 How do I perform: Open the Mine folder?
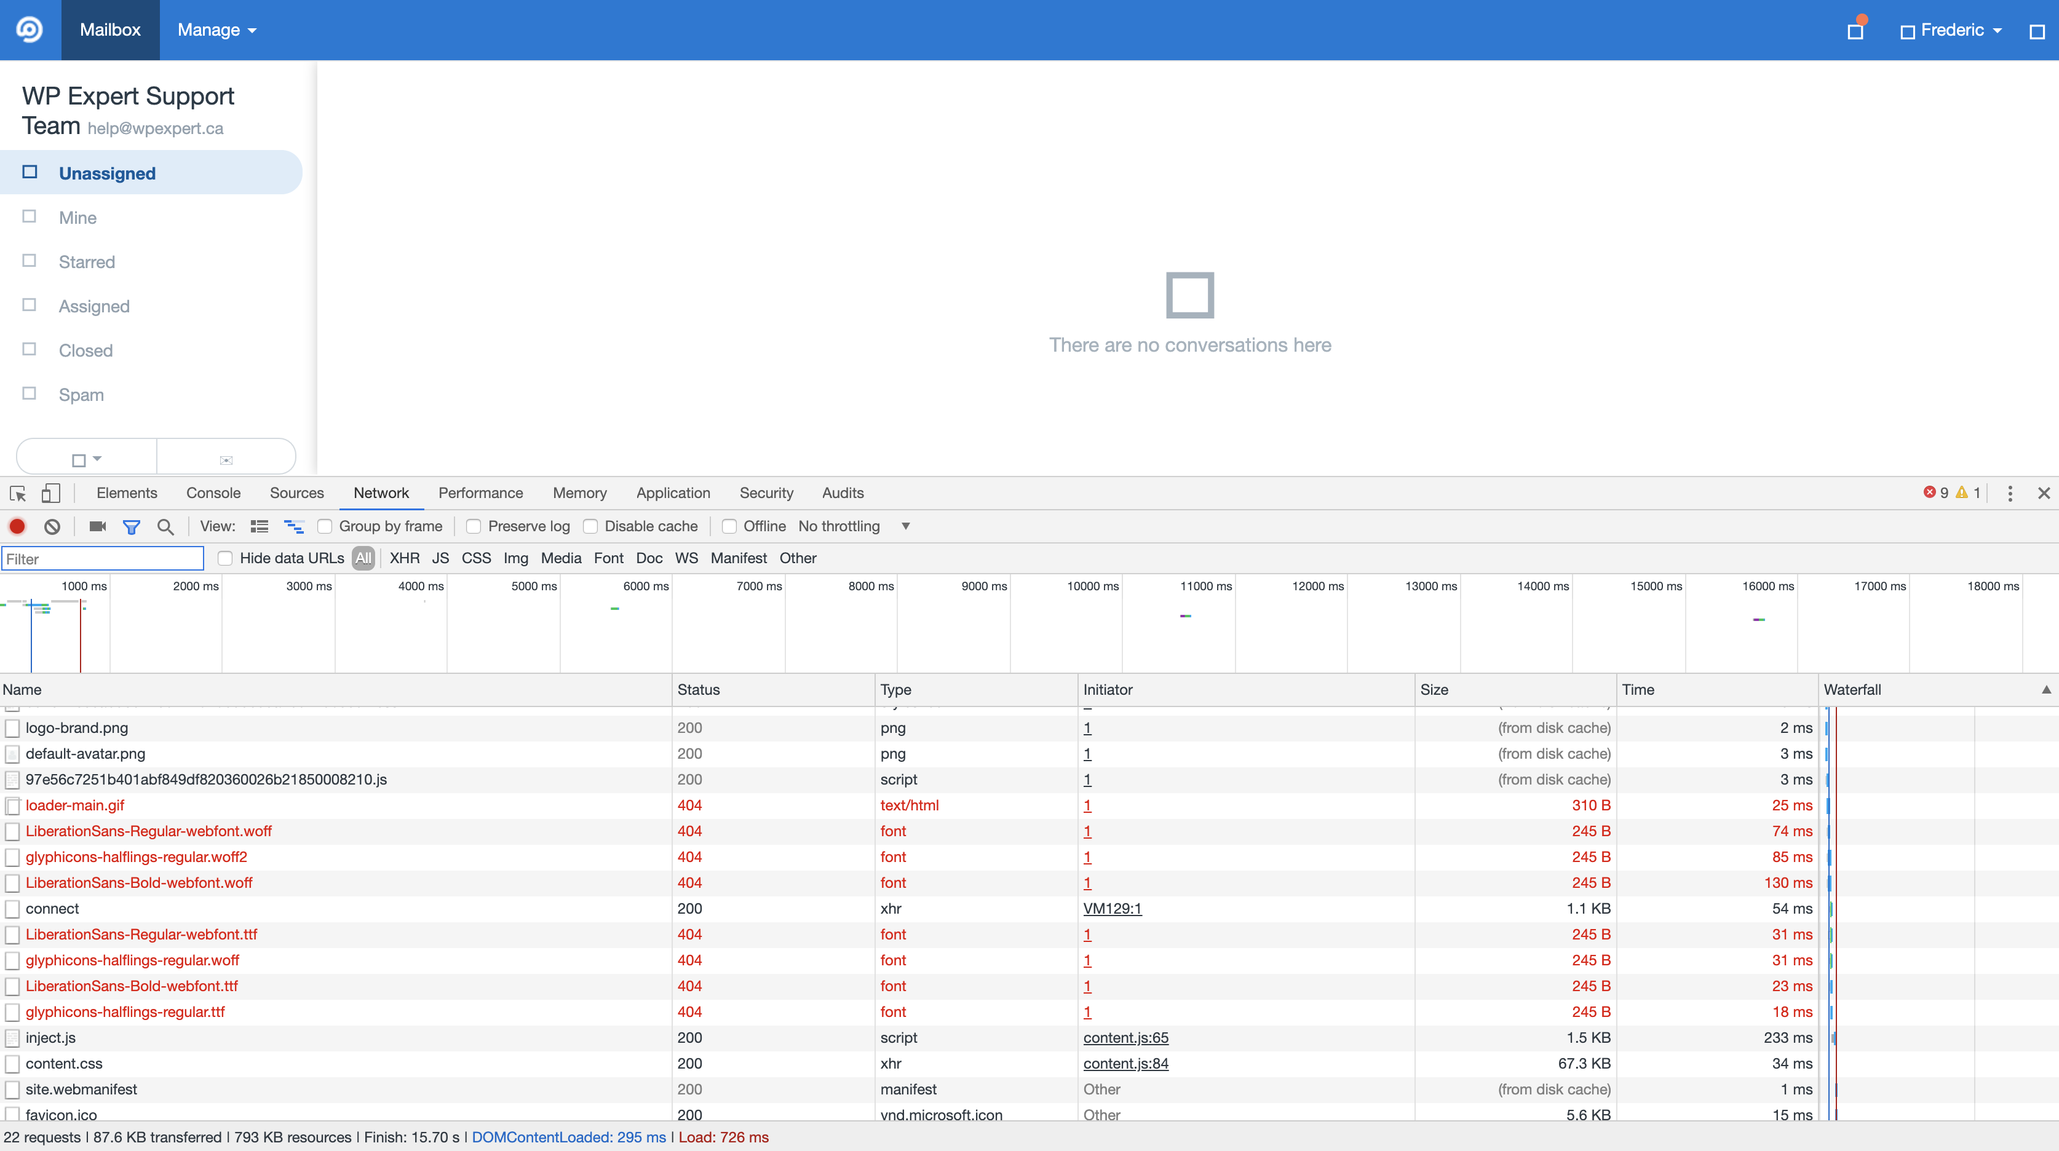pos(77,218)
